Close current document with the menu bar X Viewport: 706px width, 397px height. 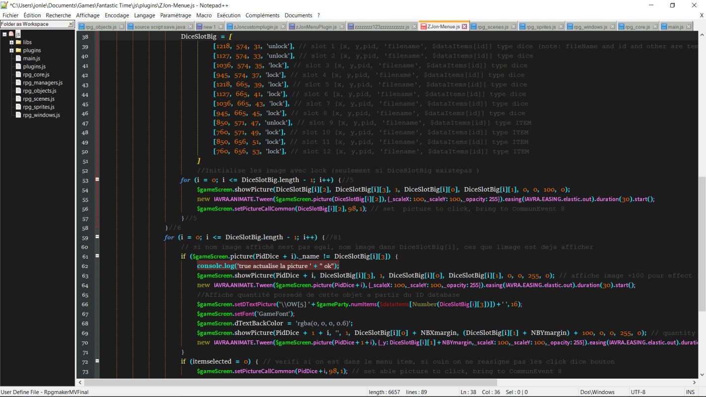click(702, 15)
